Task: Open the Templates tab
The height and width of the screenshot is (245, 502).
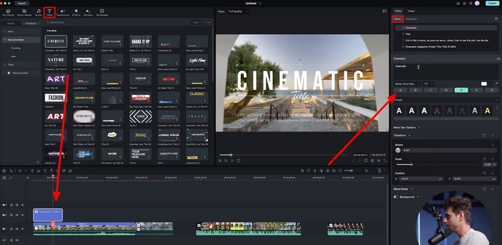Action: pyautogui.click(x=102, y=13)
